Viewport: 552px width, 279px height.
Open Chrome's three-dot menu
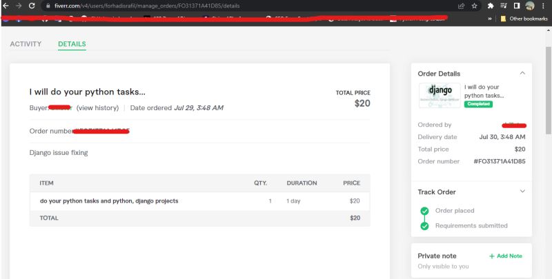tap(544, 6)
